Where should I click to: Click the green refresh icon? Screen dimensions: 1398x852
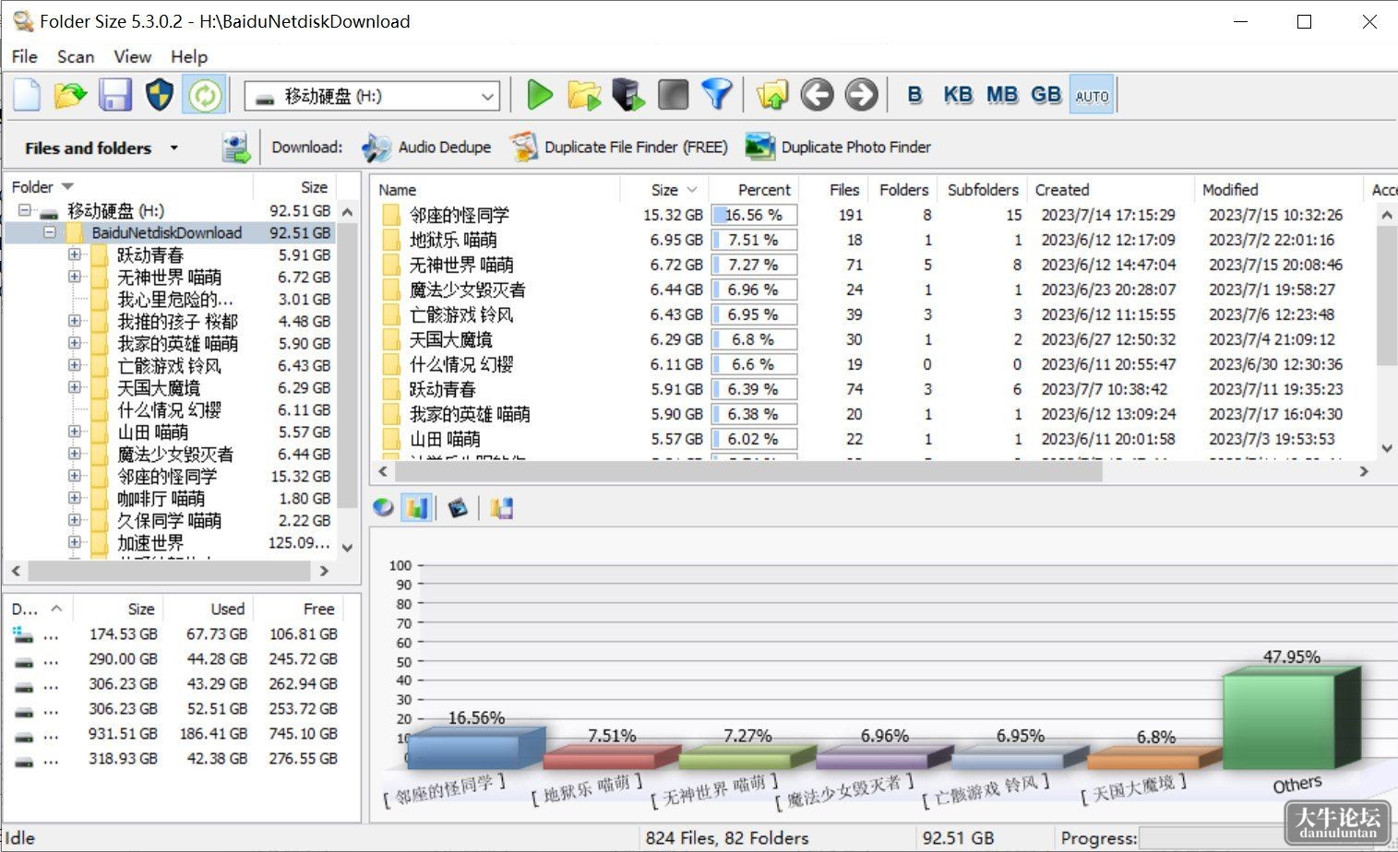[205, 95]
